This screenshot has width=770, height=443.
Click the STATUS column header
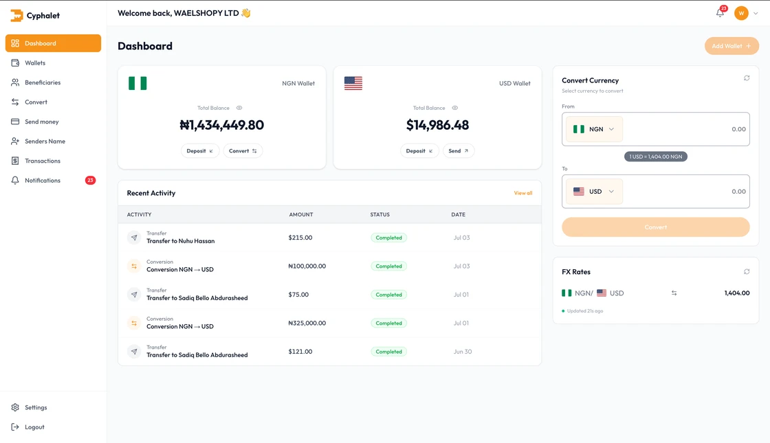coord(379,215)
